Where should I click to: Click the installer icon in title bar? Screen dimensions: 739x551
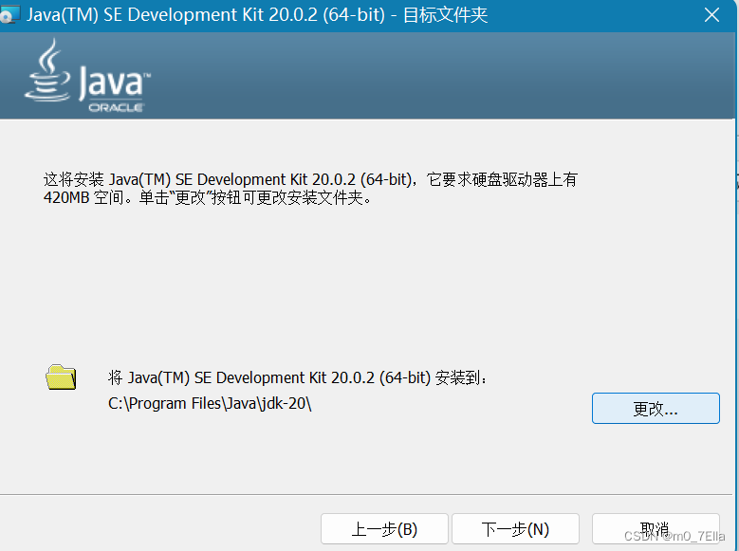[x=9, y=14]
